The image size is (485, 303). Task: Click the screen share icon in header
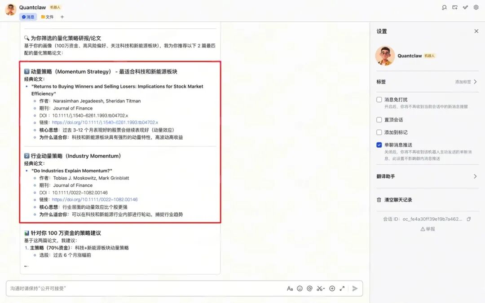(x=454, y=8)
